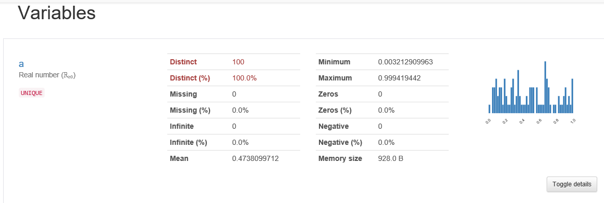
Task: Click the 0.0 histogram axis label
Action: 488,121
